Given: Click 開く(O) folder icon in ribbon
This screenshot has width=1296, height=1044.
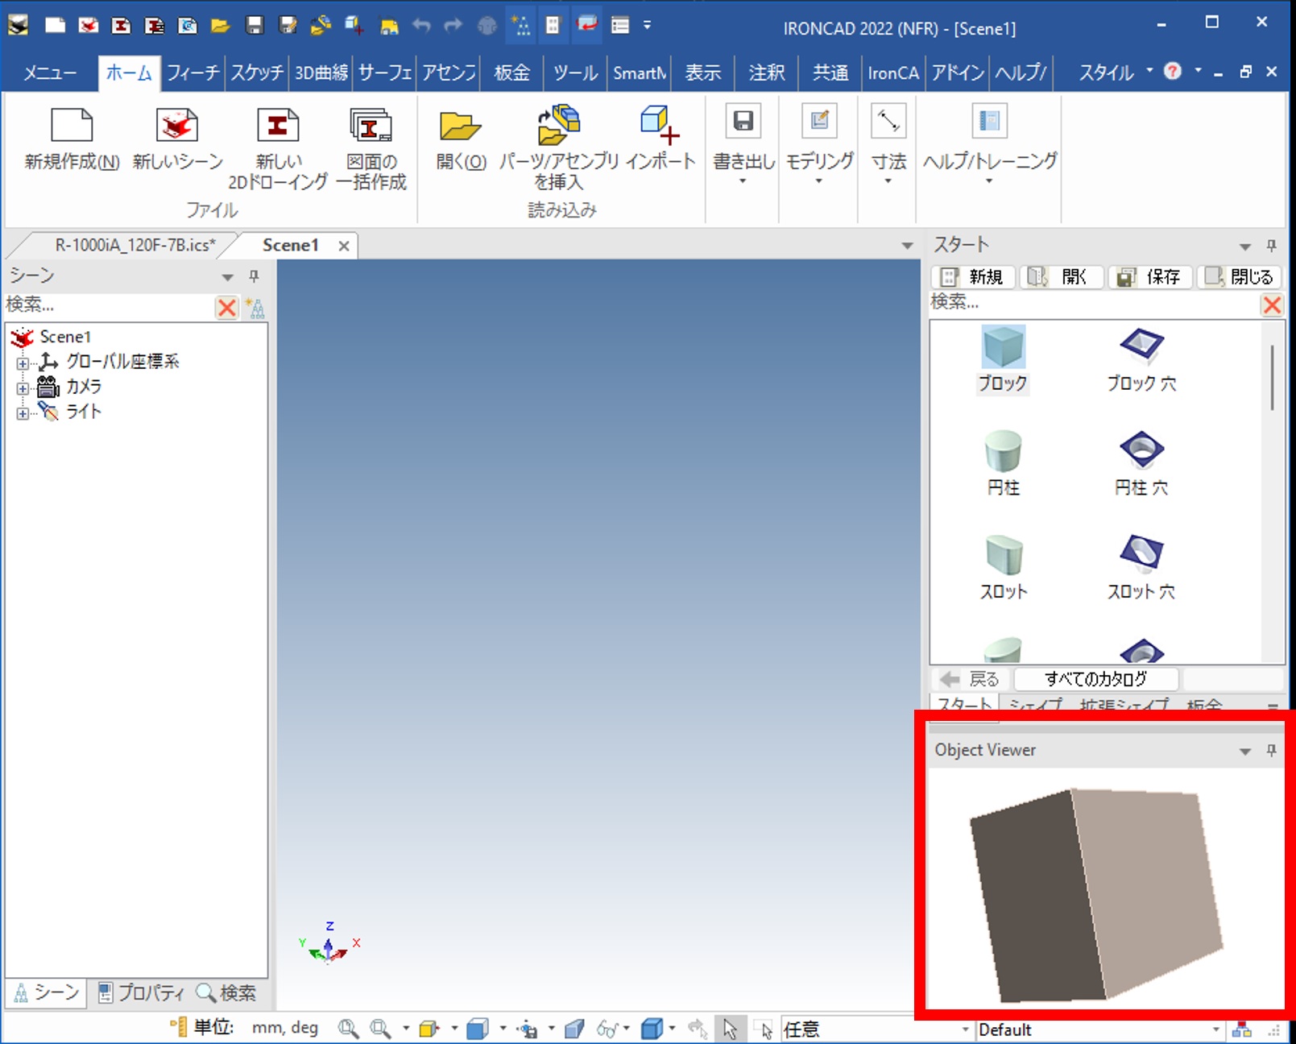Looking at the screenshot, I should point(461,139).
